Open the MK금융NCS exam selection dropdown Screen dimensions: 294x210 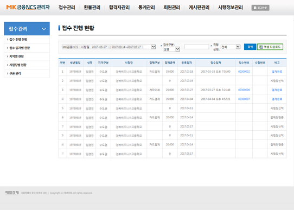[x=108, y=47]
